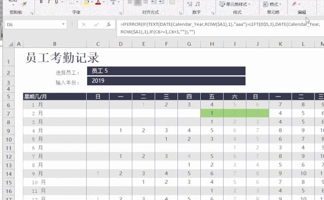Decrease indent icon
Viewport: 324px width, 200px height.
click(x=154, y=3)
